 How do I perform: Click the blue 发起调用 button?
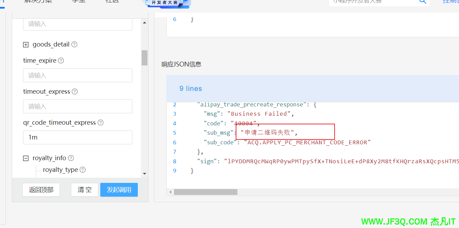pyautogui.click(x=119, y=190)
